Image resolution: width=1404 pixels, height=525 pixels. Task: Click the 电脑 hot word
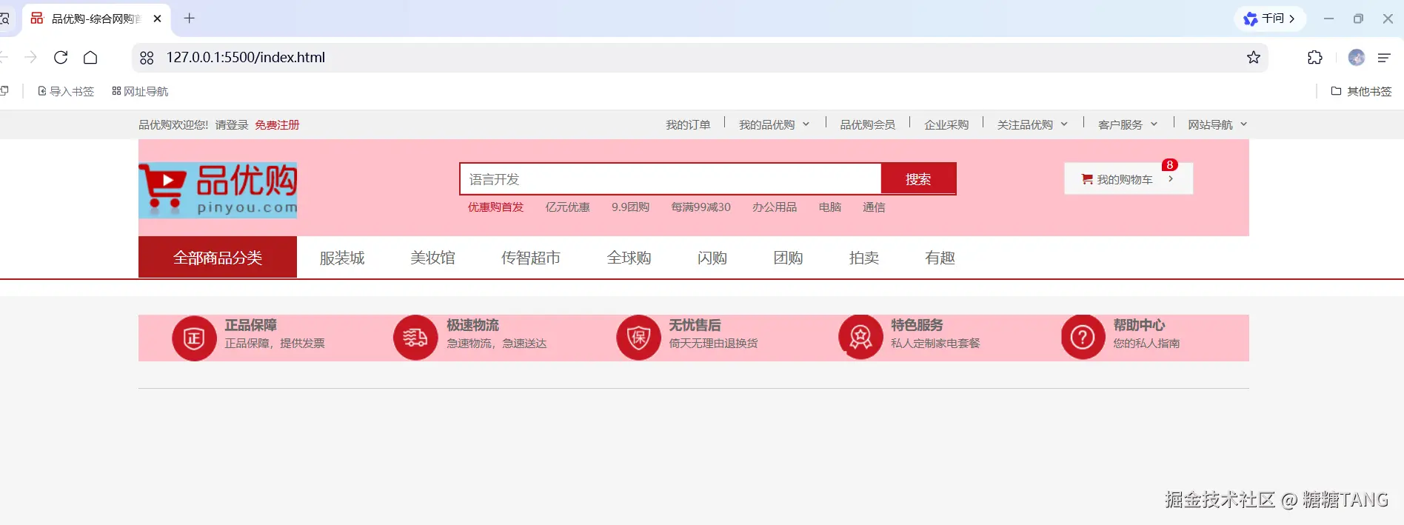(x=830, y=207)
